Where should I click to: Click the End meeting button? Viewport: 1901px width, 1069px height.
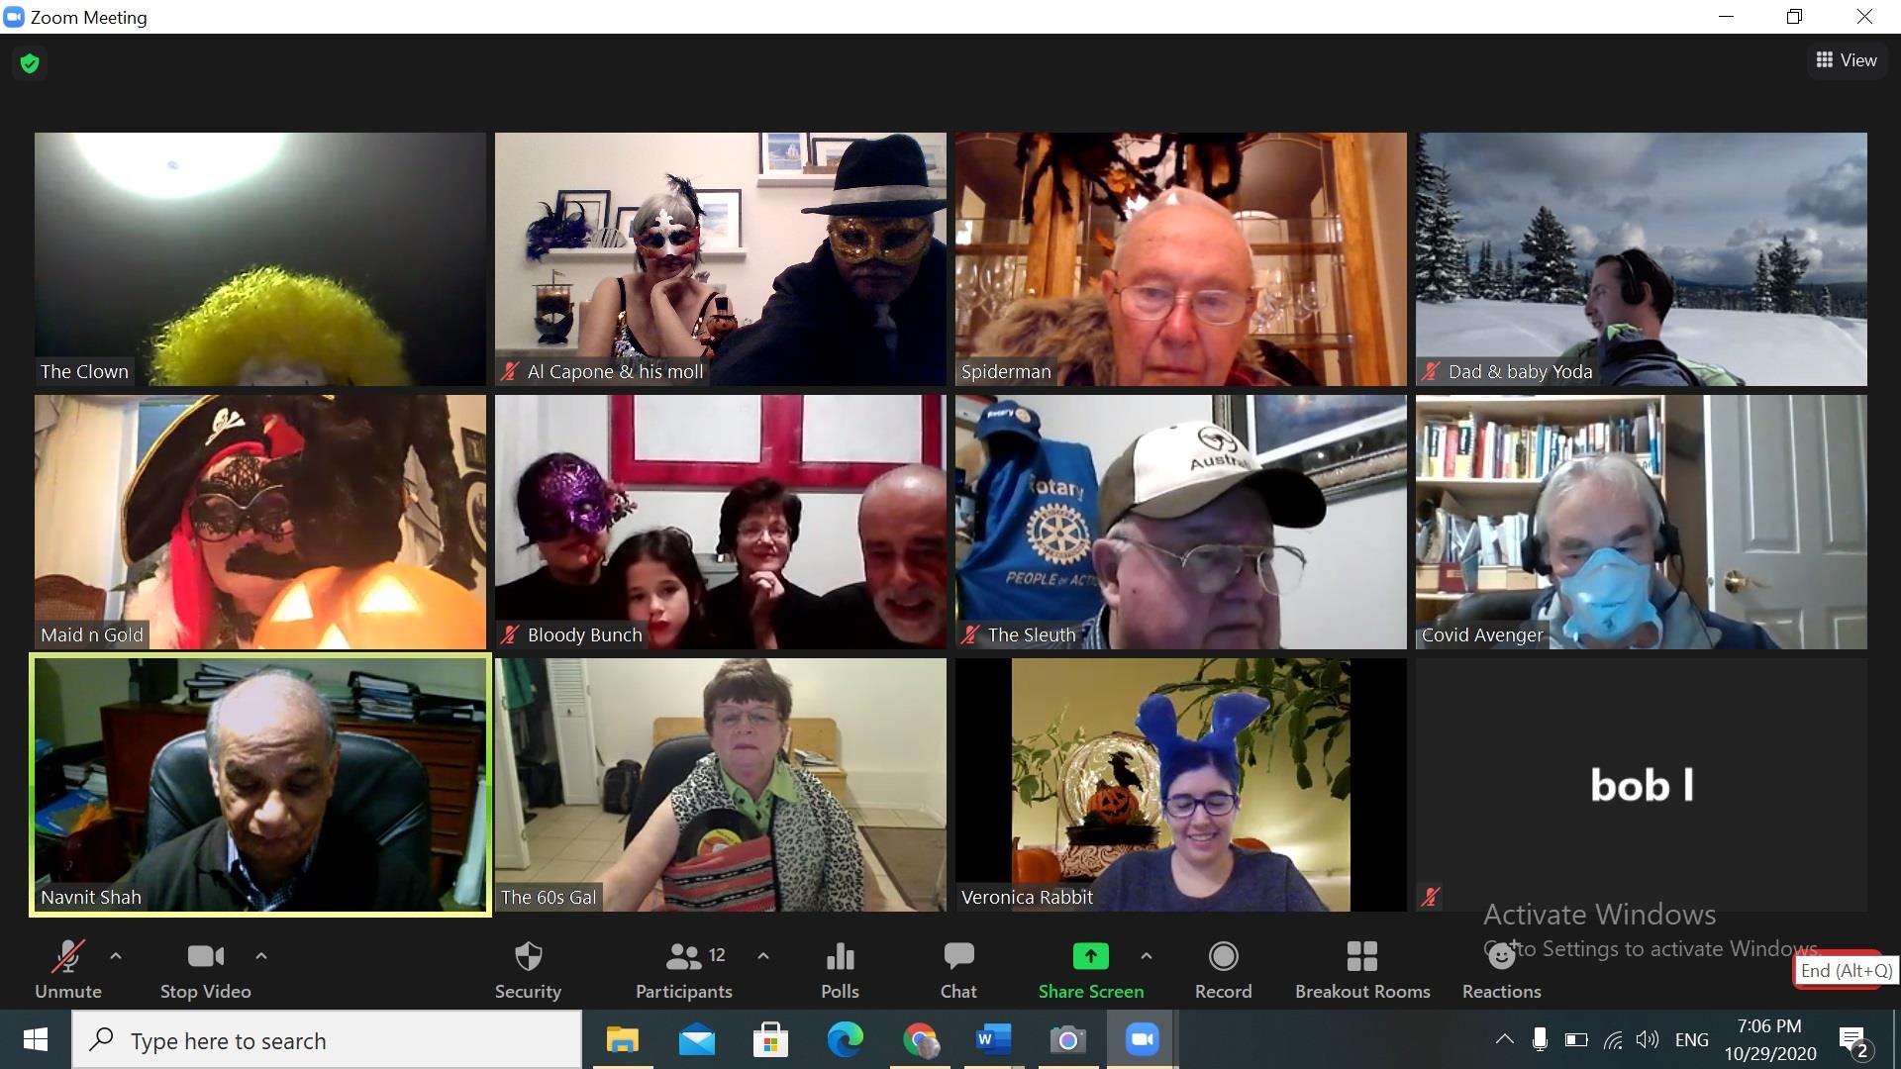click(1846, 970)
